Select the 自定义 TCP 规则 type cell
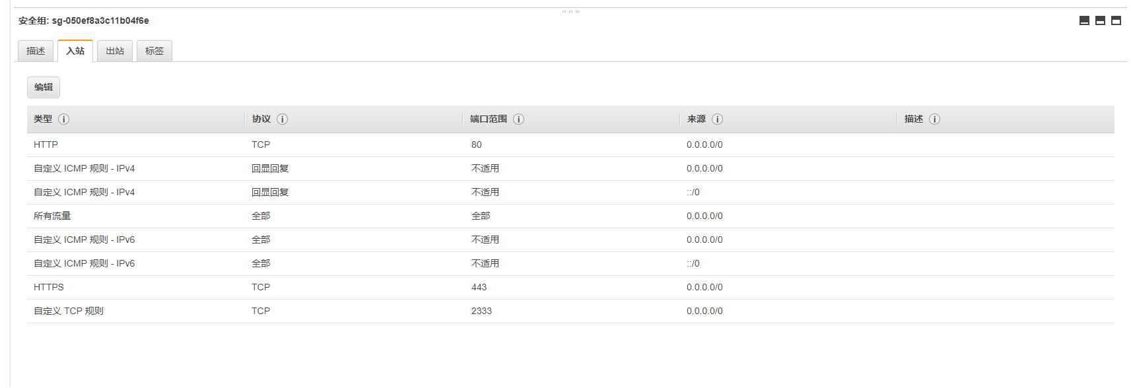Viewport: 1131px width, 388px height. click(x=69, y=311)
